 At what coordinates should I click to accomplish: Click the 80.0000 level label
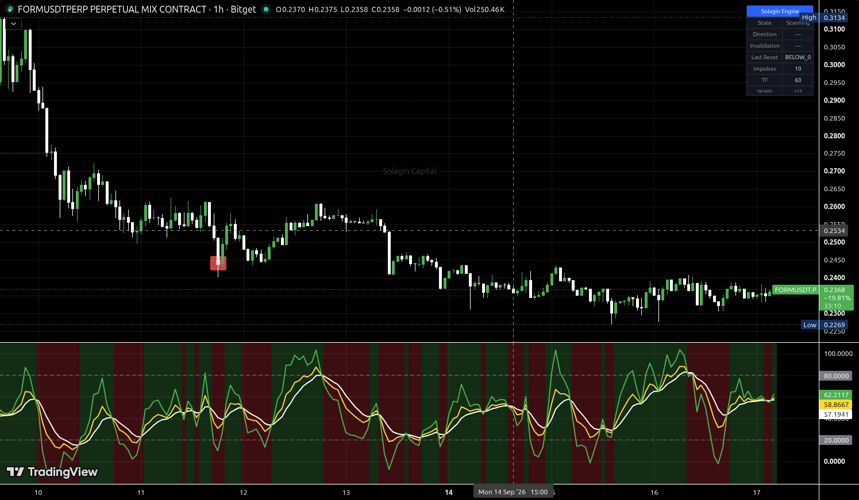[x=836, y=376]
